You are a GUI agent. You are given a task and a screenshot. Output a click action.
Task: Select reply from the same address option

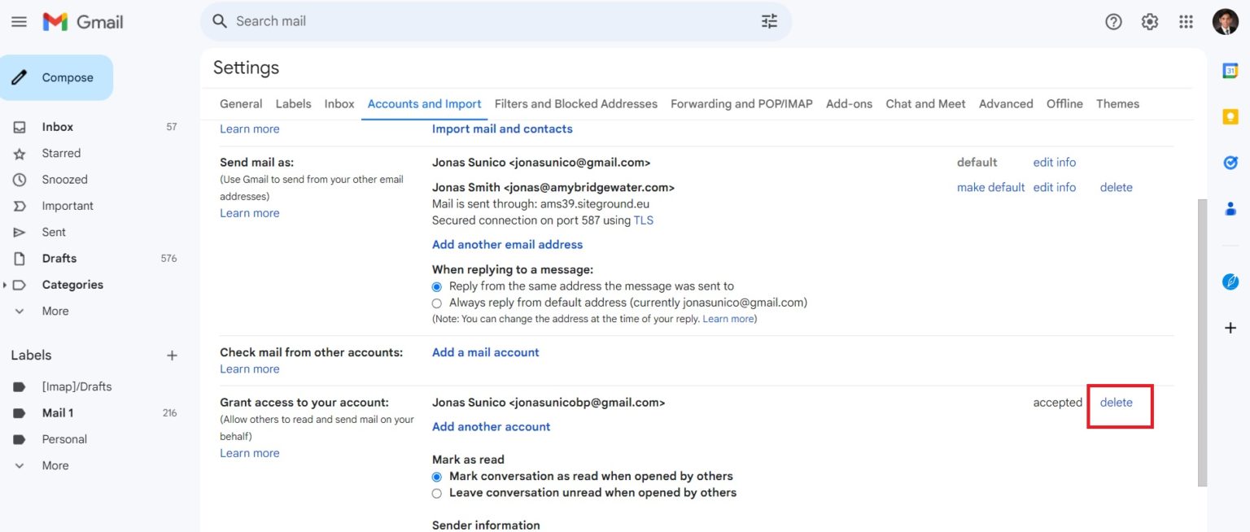(x=436, y=286)
